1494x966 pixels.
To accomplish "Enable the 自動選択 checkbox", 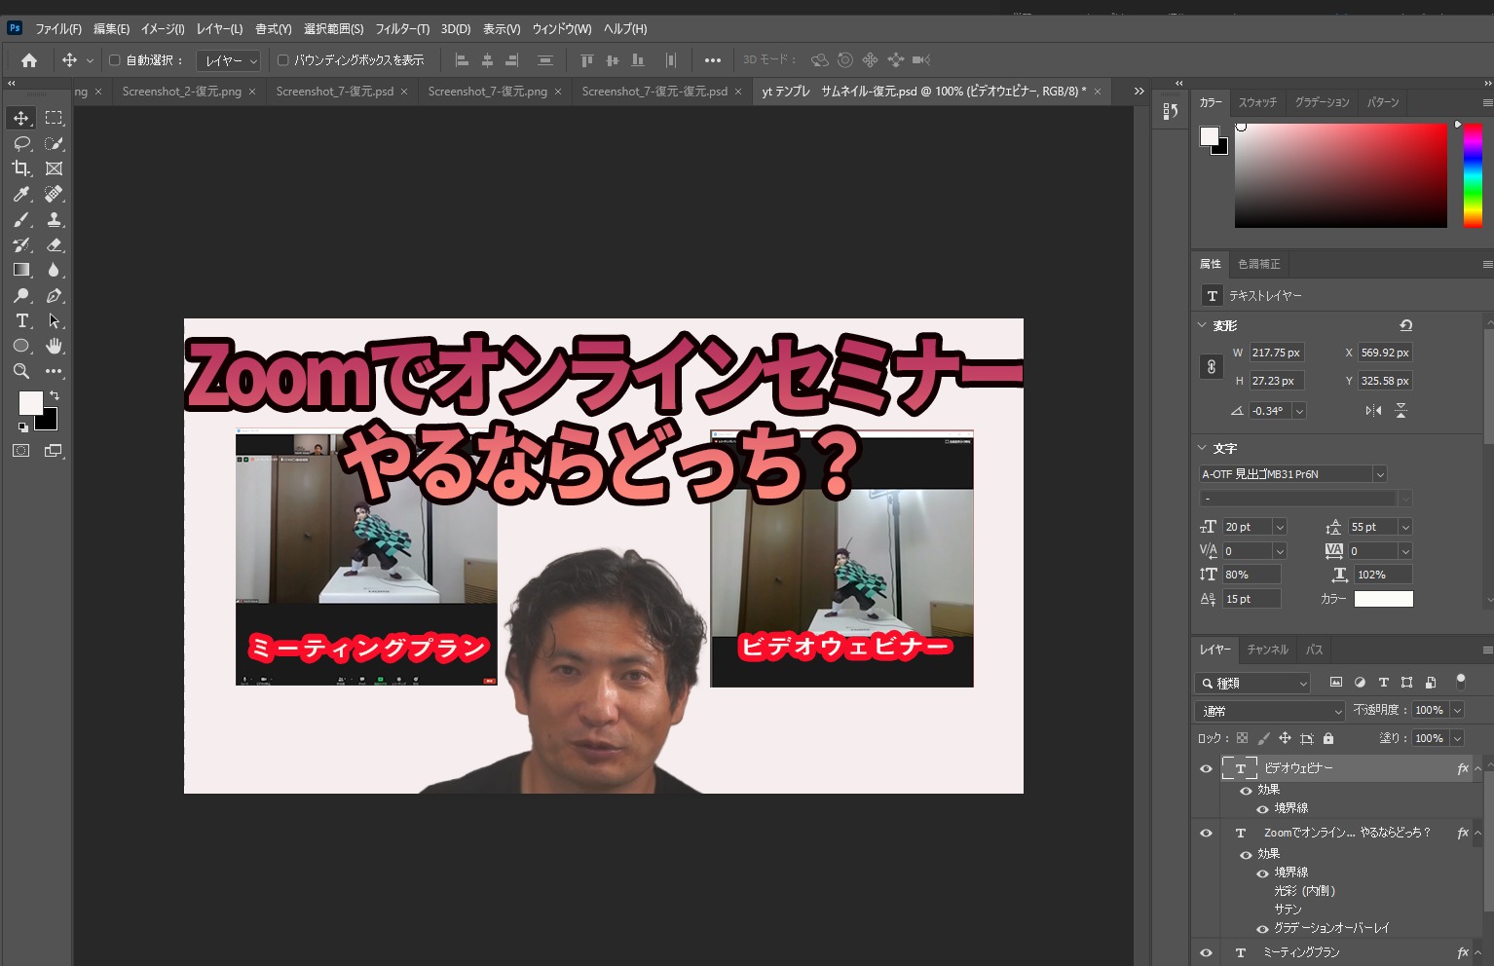I will point(114,60).
